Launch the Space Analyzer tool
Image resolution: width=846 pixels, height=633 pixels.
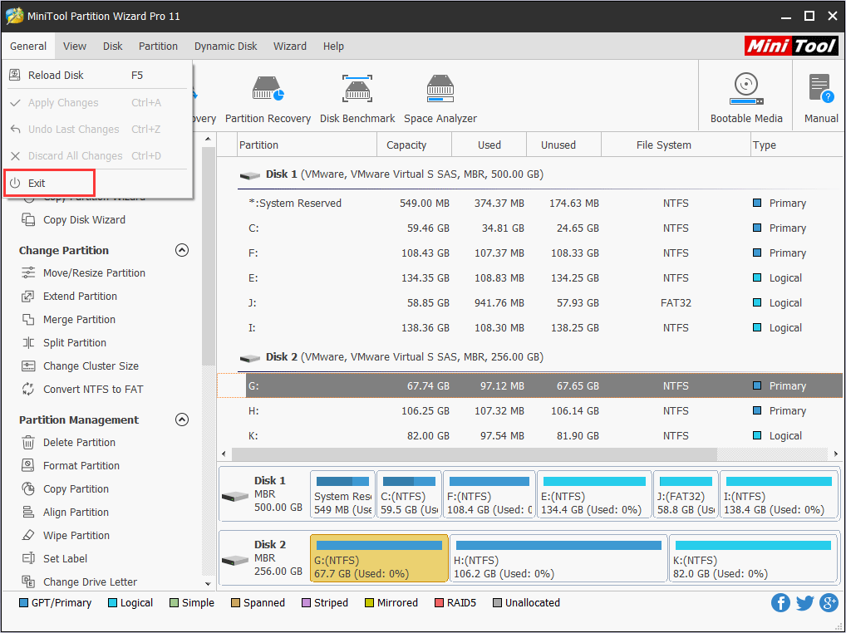click(x=440, y=99)
